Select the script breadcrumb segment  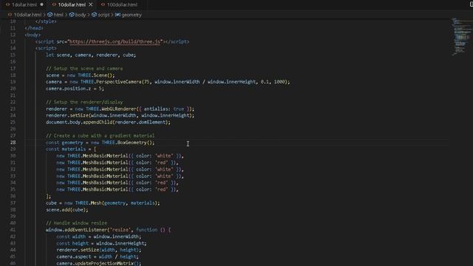(103, 15)
